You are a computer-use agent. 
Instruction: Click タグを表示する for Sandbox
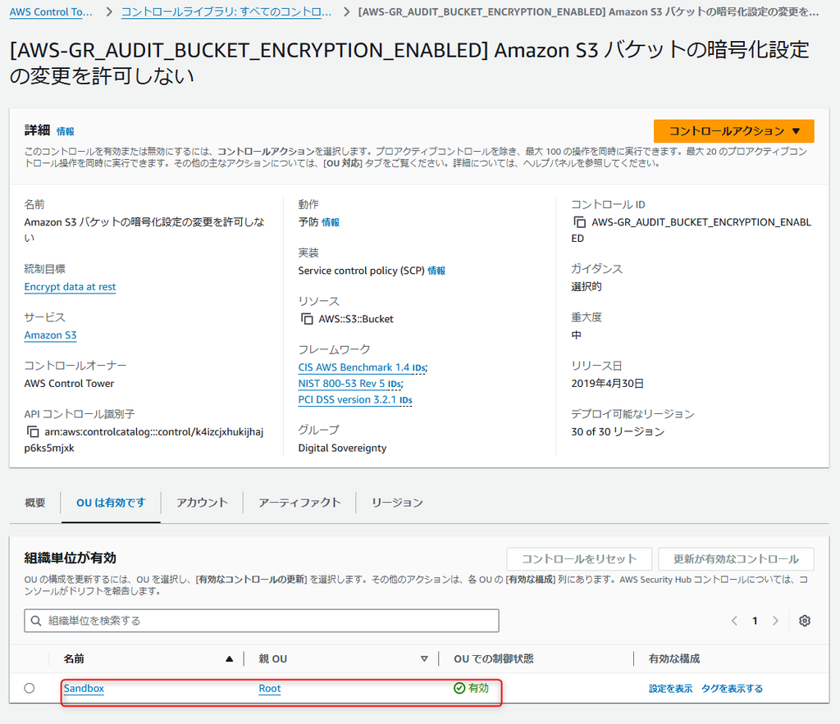732,688
